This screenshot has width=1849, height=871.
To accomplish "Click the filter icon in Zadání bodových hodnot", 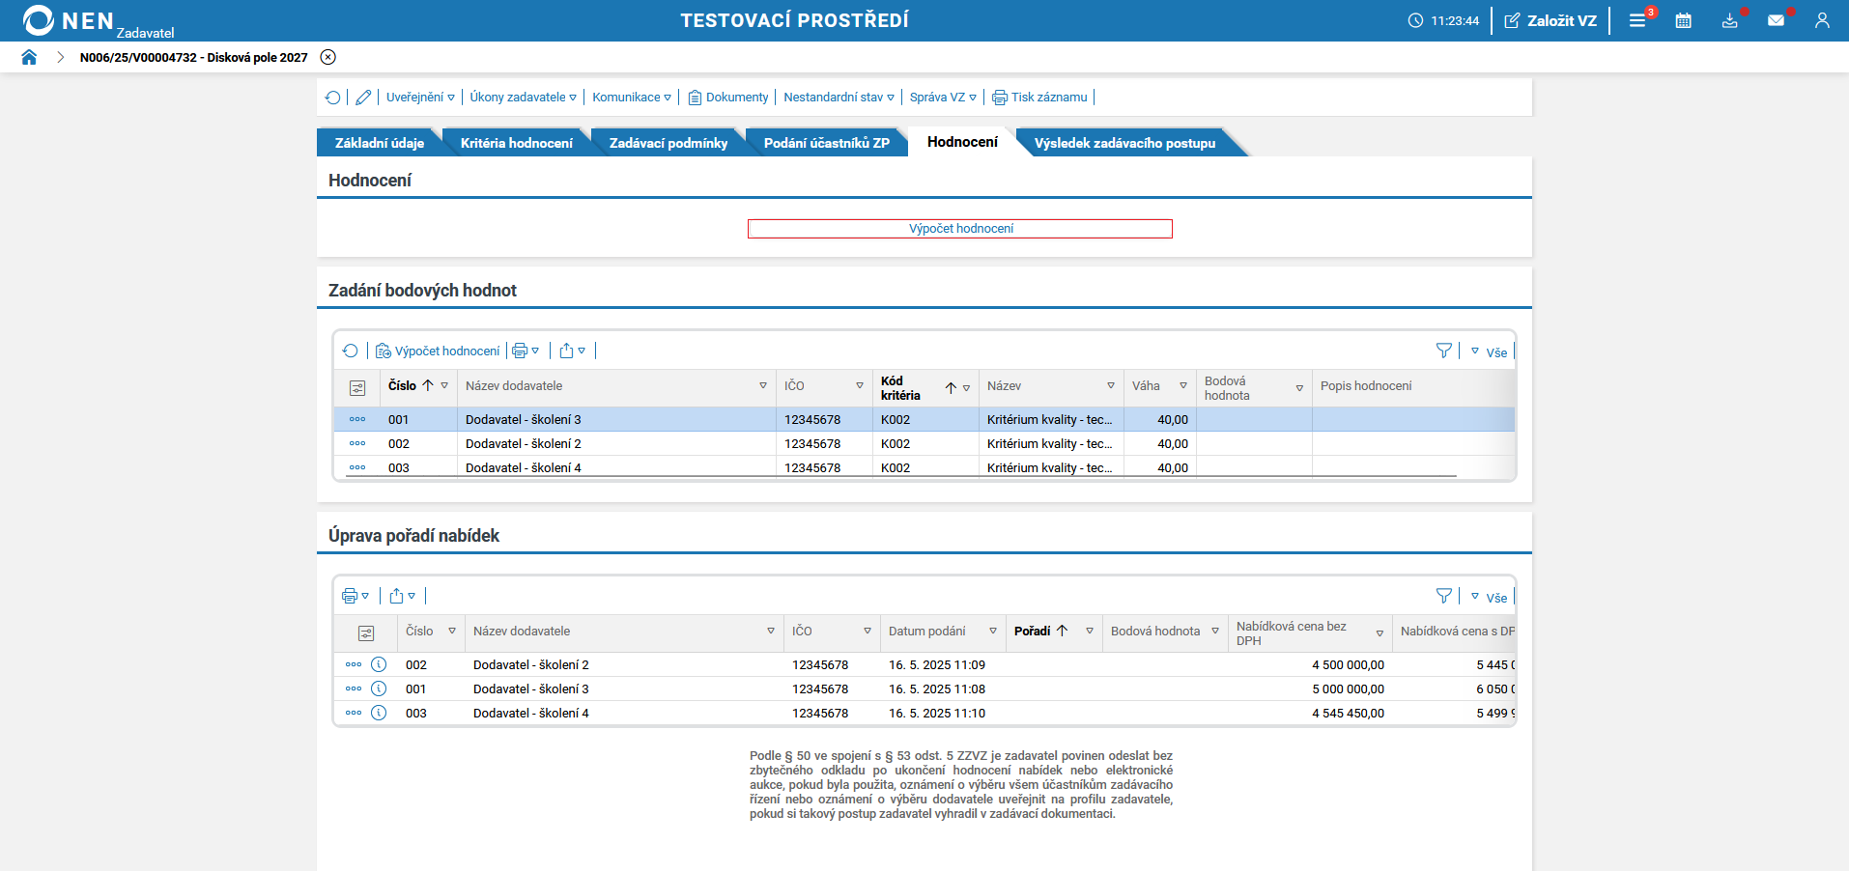I will tap(1443, 351).
